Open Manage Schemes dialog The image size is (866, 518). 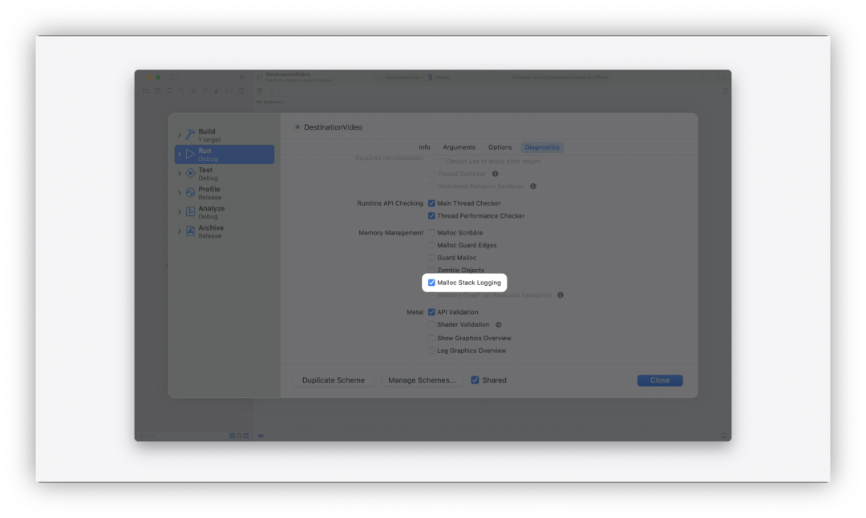(x=422, y=380)
